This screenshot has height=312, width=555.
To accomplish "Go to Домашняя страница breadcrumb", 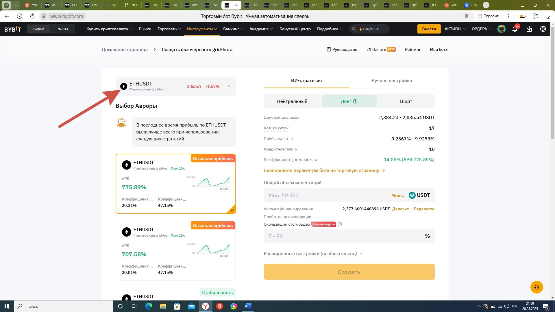I will tap(125, 49).
